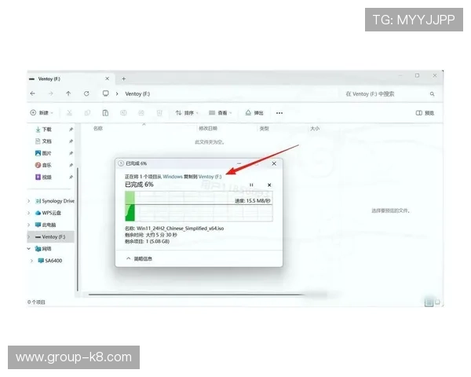The height and width of the screenshot is (377, 471).
Task: Pause the file copy operation
Action: [x=251, y=185]
